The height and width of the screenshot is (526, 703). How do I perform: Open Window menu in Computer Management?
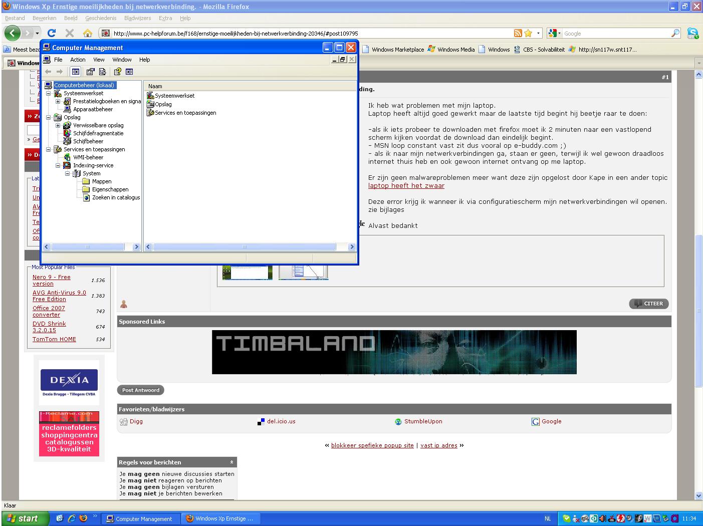(x=122, y=60)
